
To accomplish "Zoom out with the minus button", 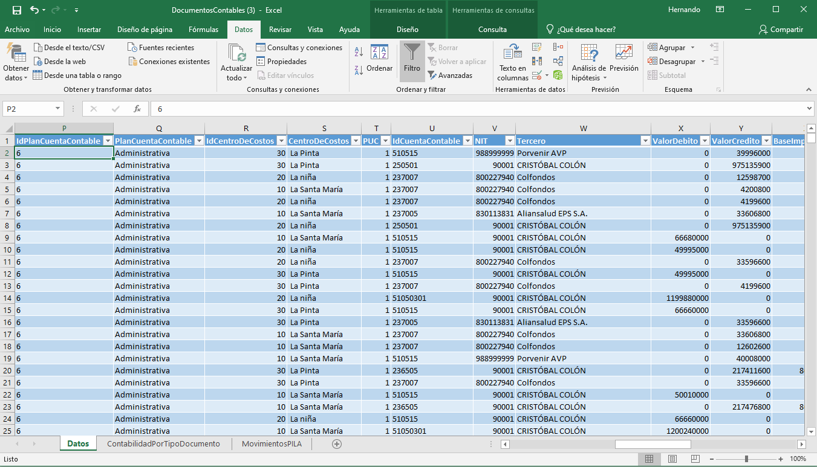I will [711, 459].
